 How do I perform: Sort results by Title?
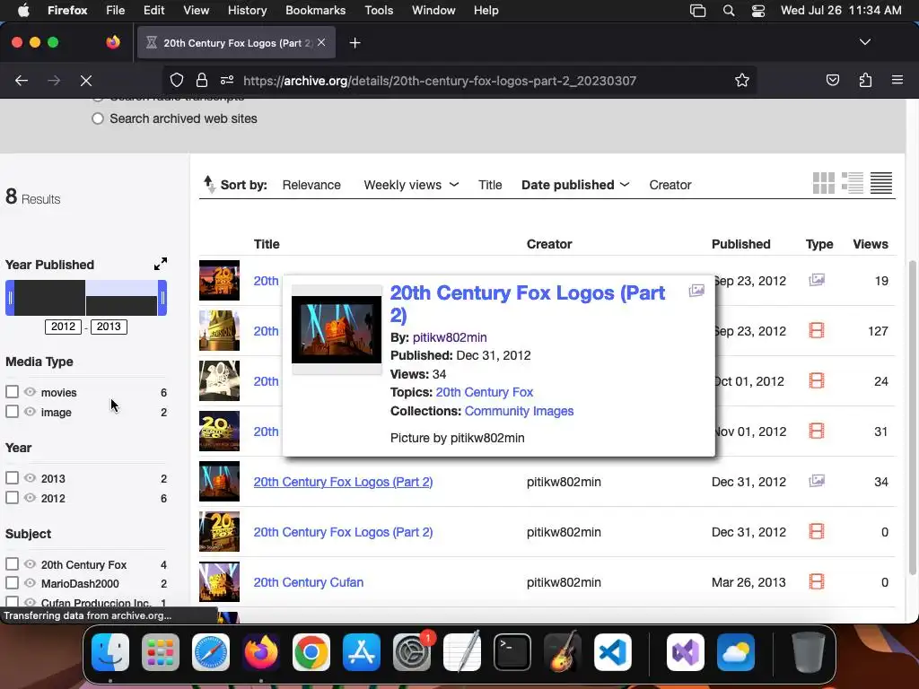[490, 185]
